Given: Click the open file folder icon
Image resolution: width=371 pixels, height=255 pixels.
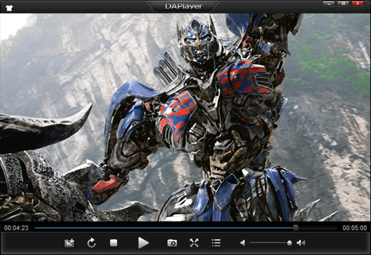Looking at the screenshot, I should [x=69, y=243].
